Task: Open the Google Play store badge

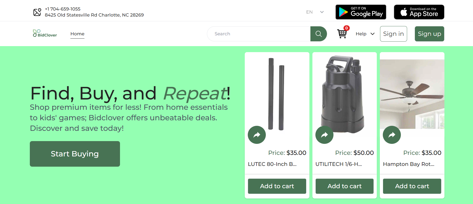Action: (x=361, y=12)
